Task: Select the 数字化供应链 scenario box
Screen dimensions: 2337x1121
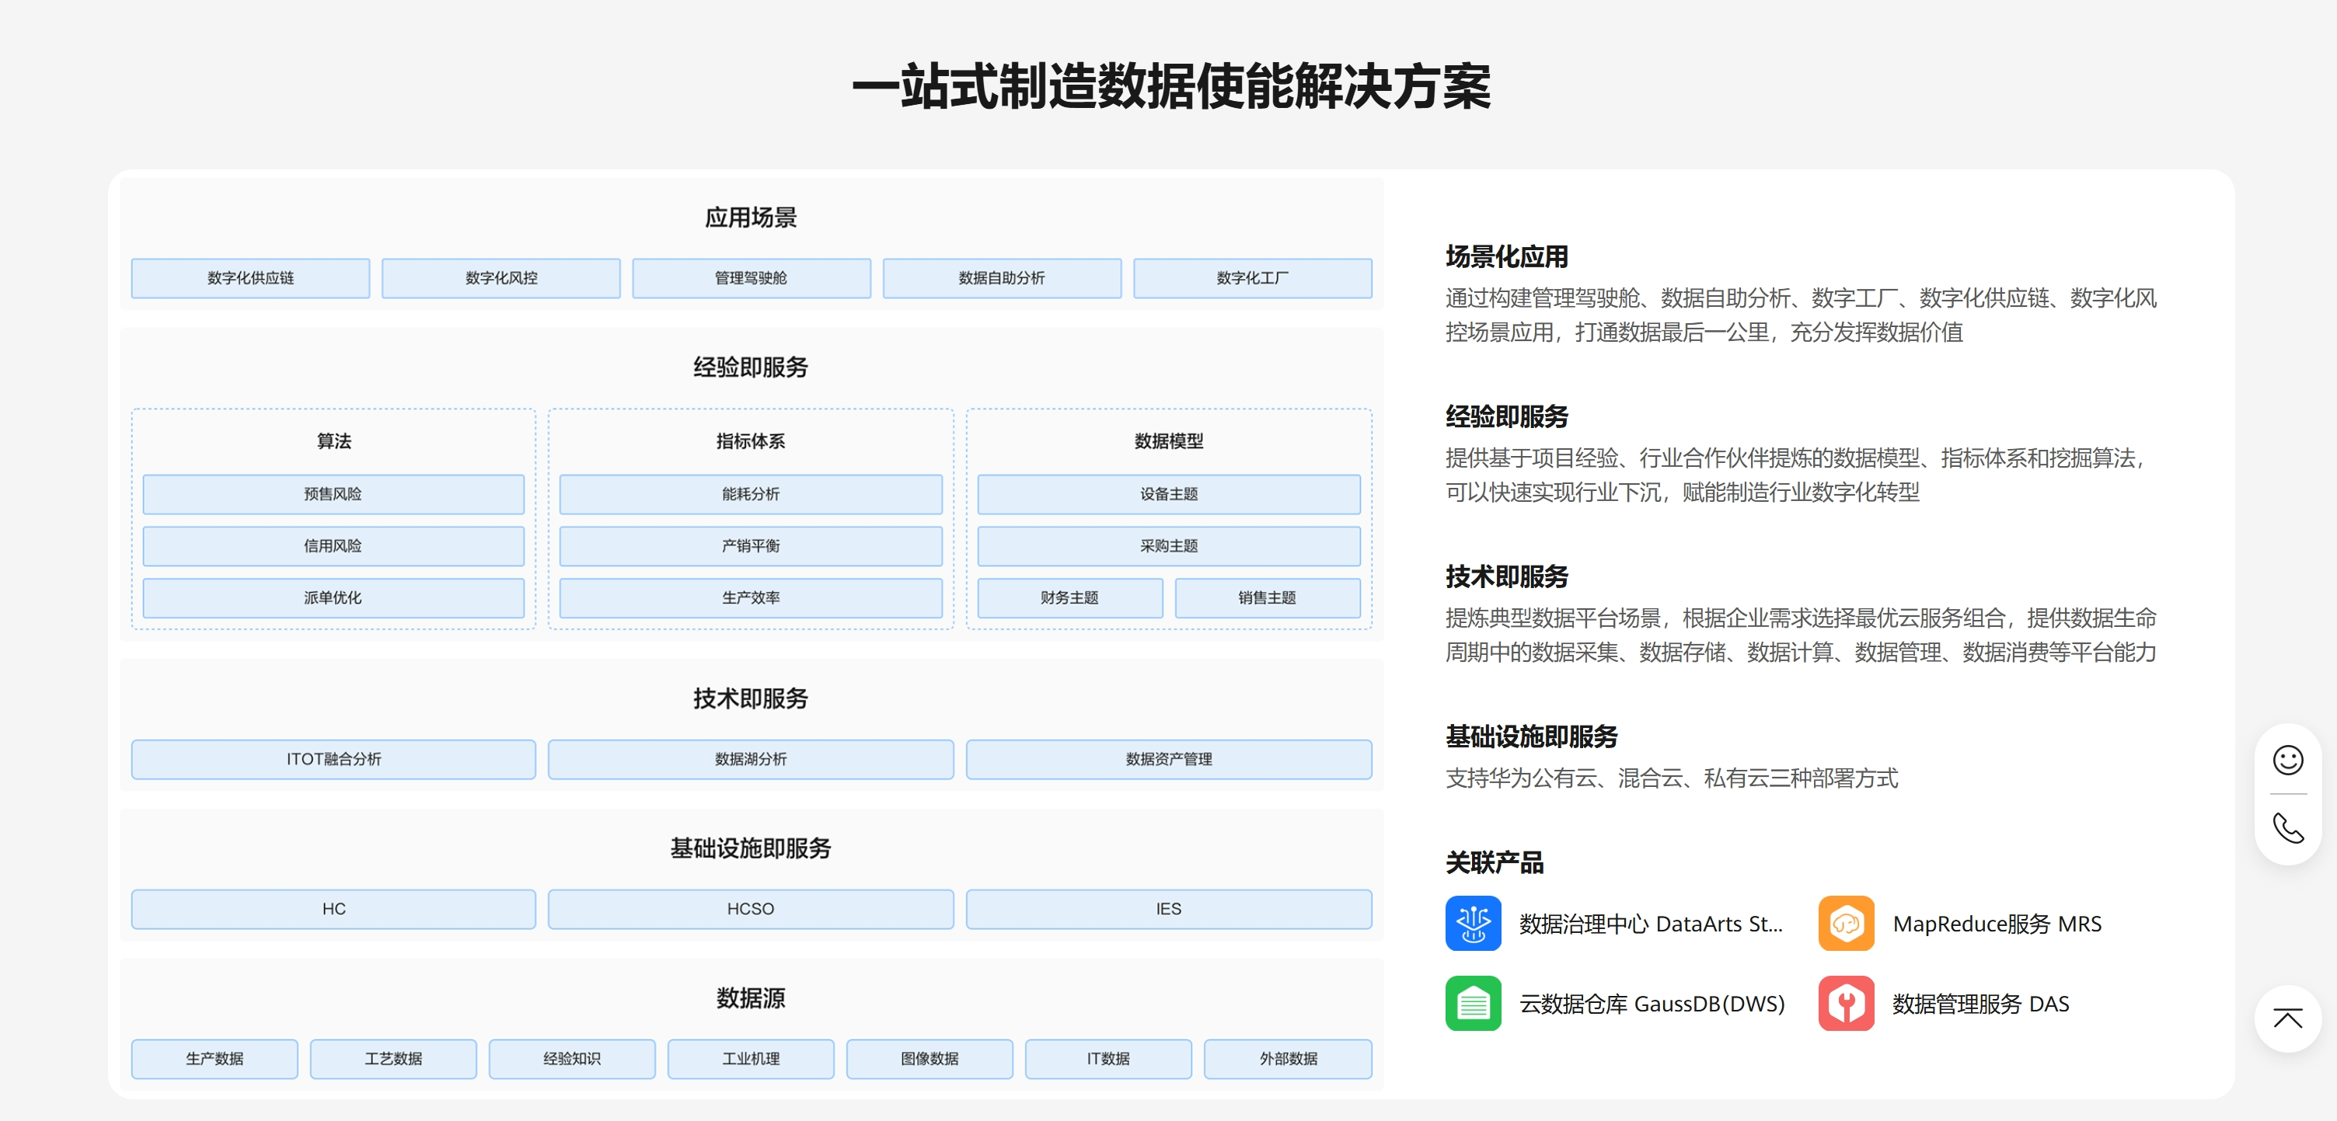Action: click(x=250, y=277)
